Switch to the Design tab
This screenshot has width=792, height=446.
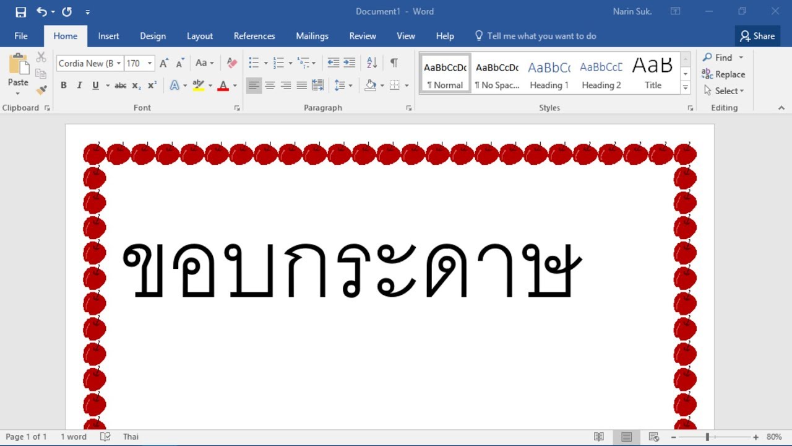(x=153, y=36)
